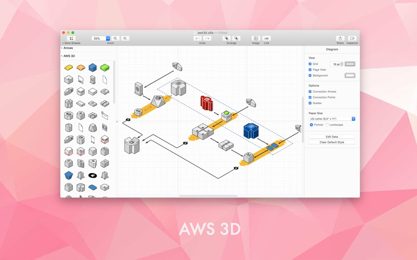Open the Grid color swatch
Screen dimensions: 417x260
(x=350, y=64)
